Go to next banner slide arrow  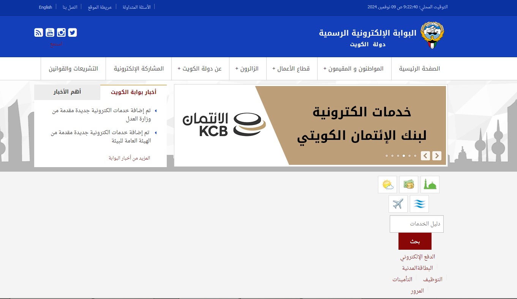(437, 156)
